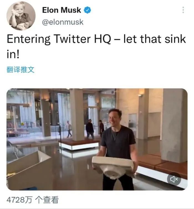
Task: Open the baby photo profile avatar
Action: tap(21, 16)
